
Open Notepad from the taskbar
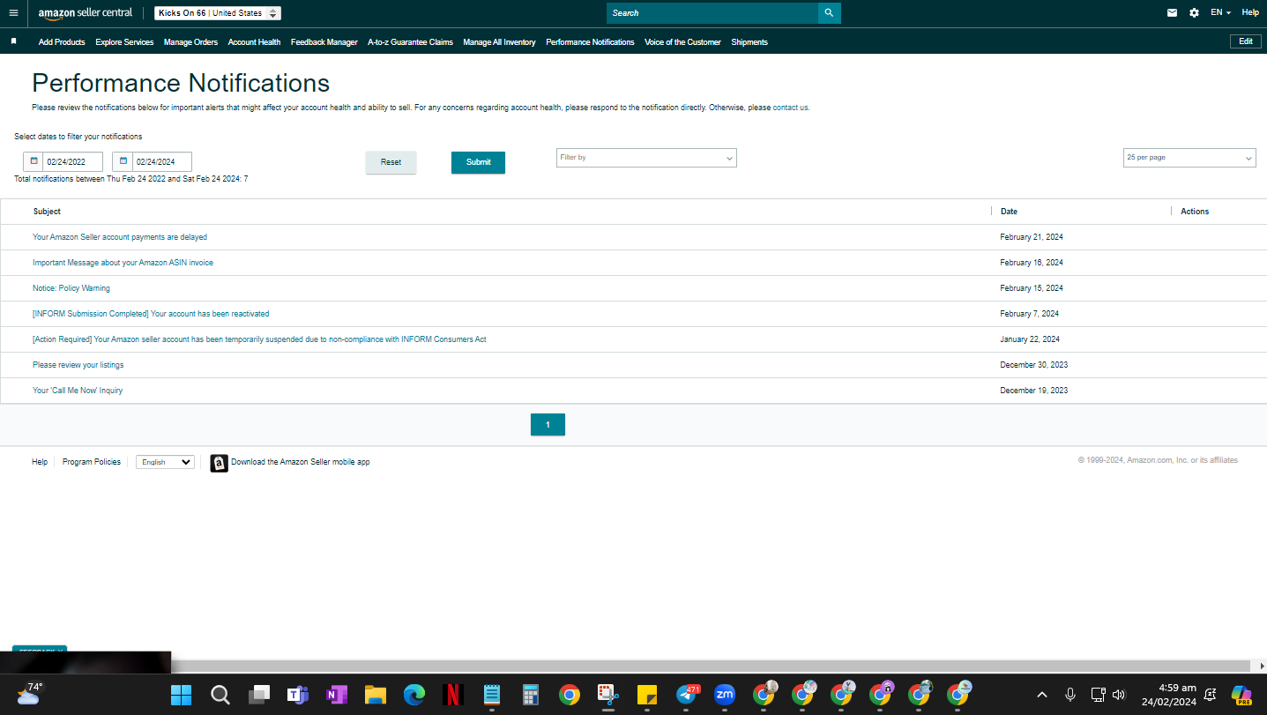pyautogui.click(x=492, y=695)
